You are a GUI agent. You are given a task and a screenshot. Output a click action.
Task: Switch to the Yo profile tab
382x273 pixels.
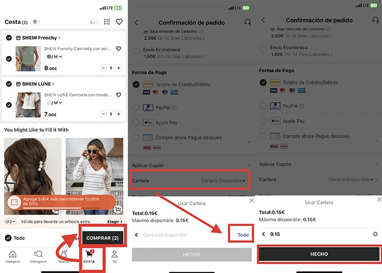click(115, 257)
